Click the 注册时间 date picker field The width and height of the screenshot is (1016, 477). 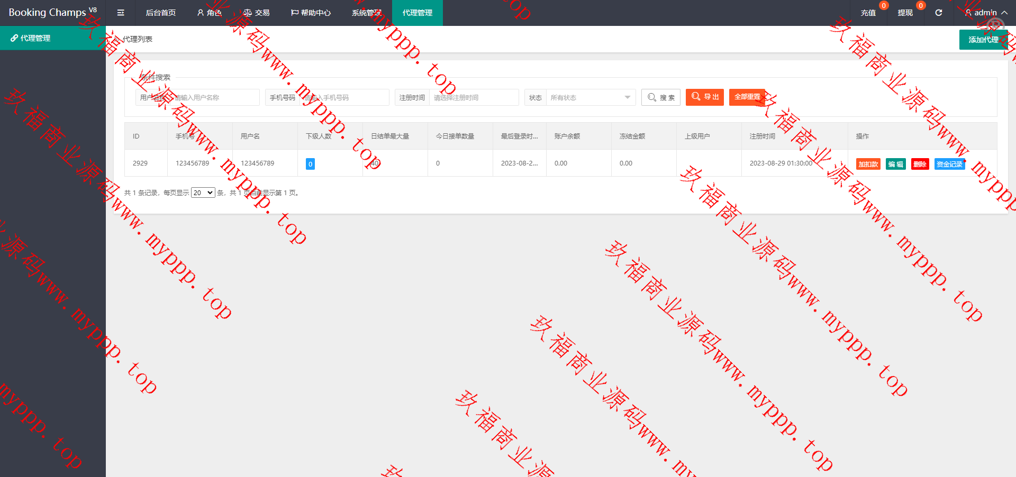[x=473, y=97]
